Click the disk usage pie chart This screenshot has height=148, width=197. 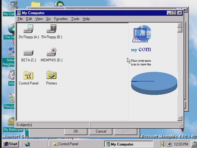click(x=154, y=83)
